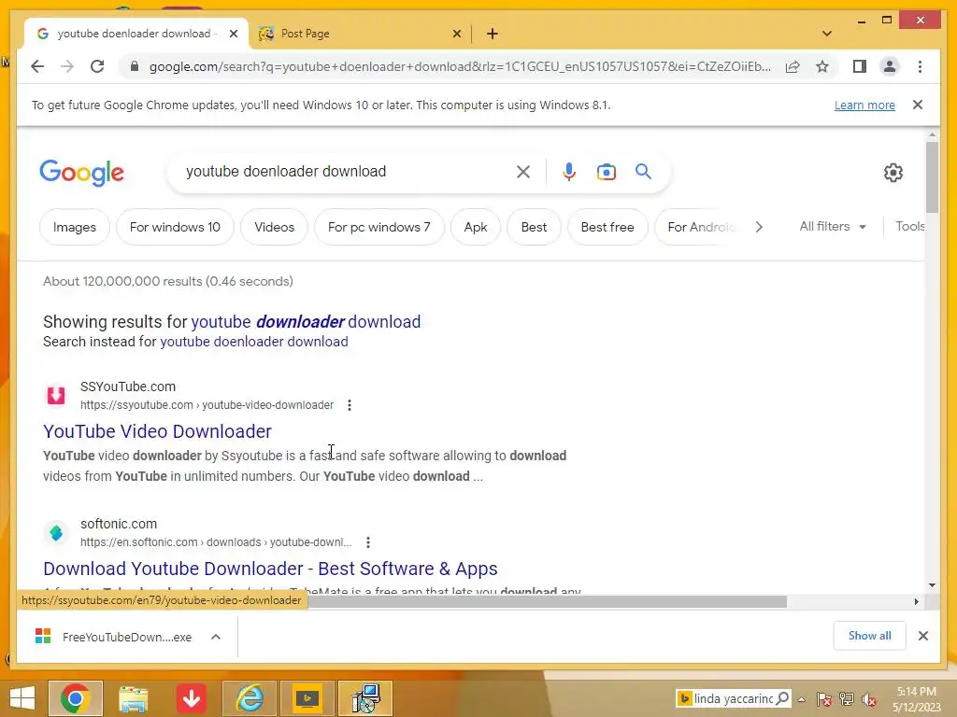Open YouTube Video Downloader result
This screenshot has width=957, height=717.
(157, 431)
